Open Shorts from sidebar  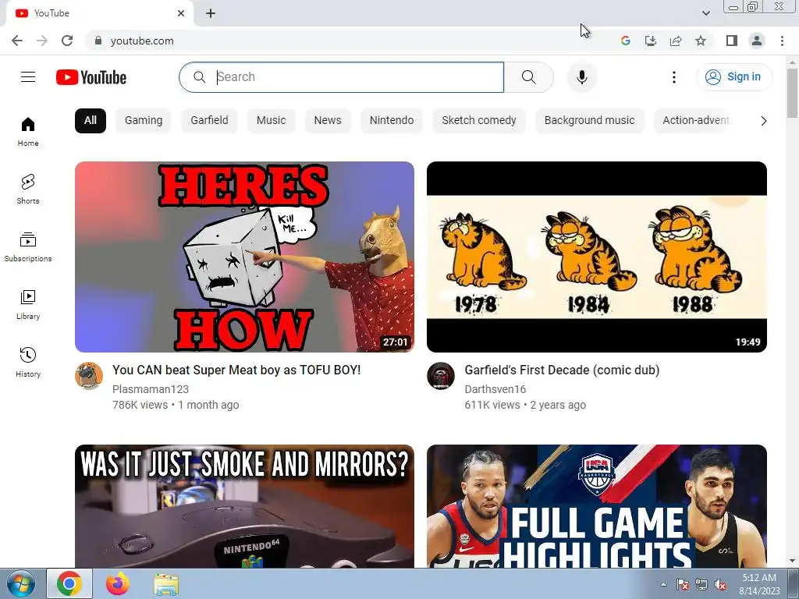click(28, 190)
